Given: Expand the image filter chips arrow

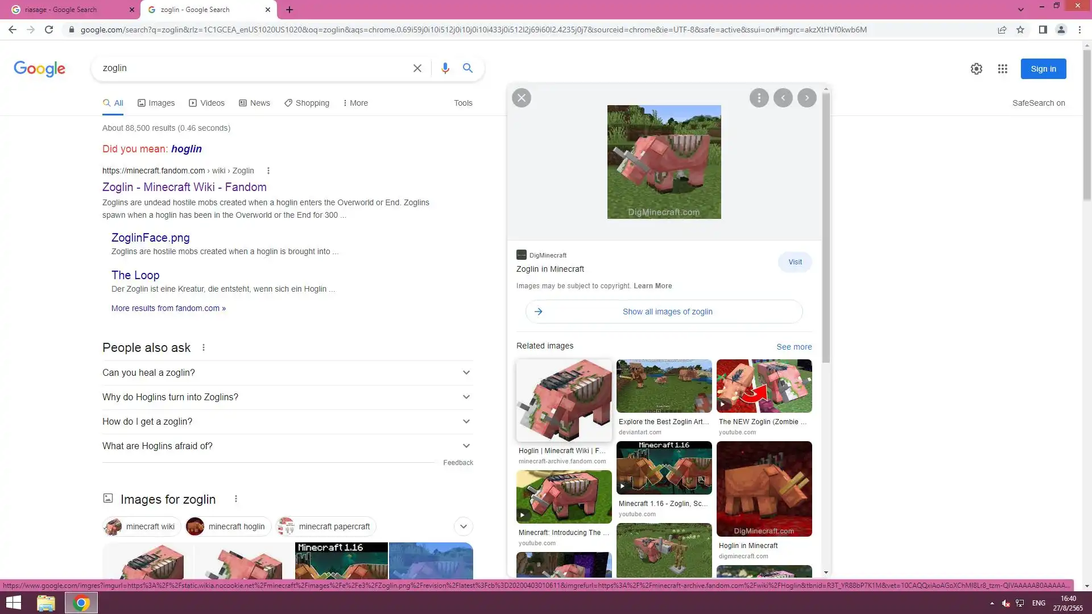Looking at the screenshot, I should click(x=463, y=526).
